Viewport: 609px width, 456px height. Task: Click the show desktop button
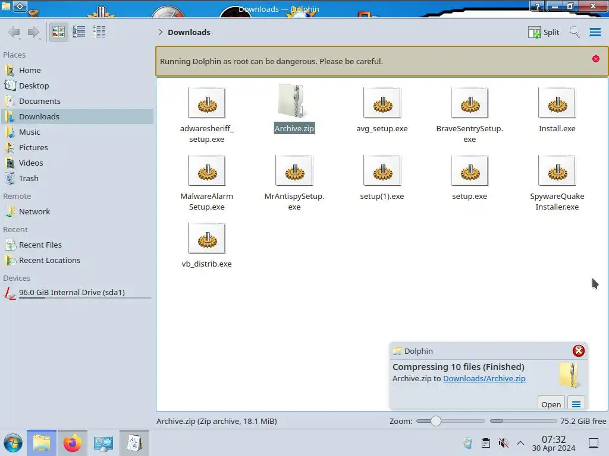coord(593,443)
